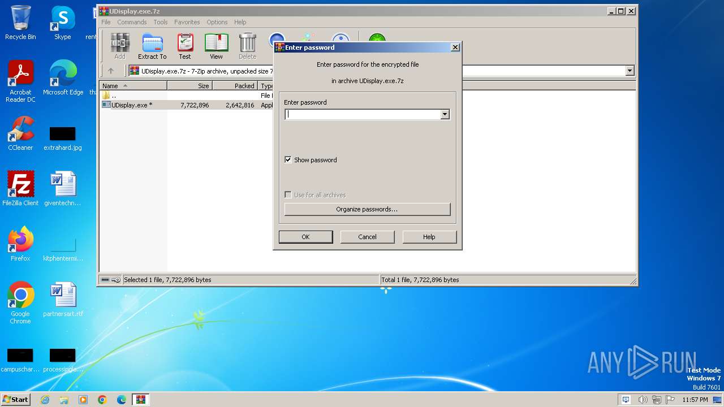Screen dimensions: 724x407
Task: Click the Delete toolbar icon
Action: pyautogui.click(x=247, y=46)
